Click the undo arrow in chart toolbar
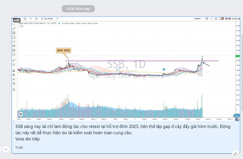 [x=57, y=19]
